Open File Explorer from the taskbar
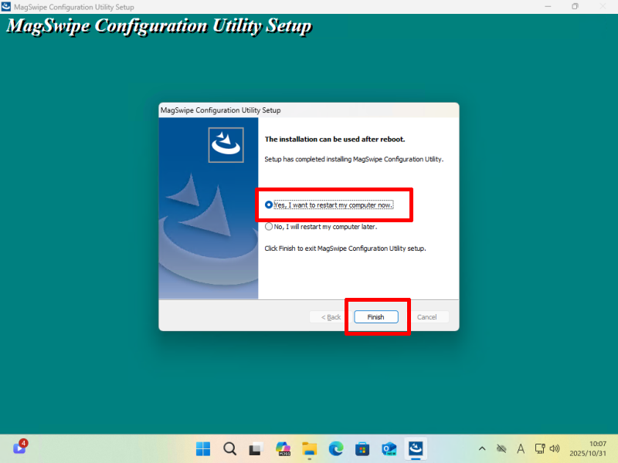The height and width of the screenshot is (463, 618). (309, 448)
